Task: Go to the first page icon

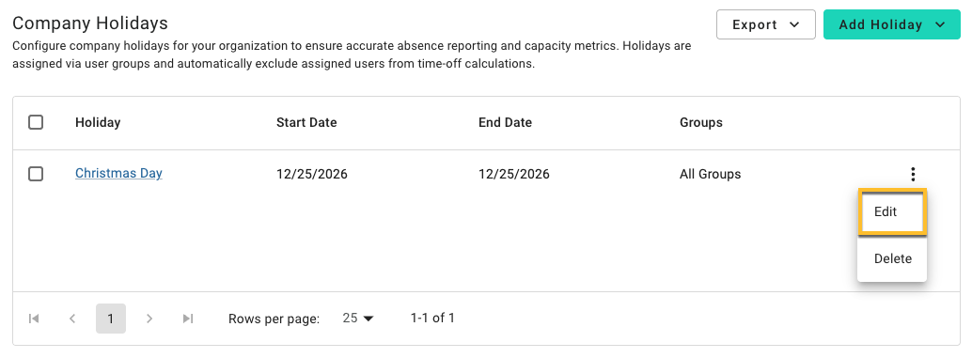Action: [34, 319]
